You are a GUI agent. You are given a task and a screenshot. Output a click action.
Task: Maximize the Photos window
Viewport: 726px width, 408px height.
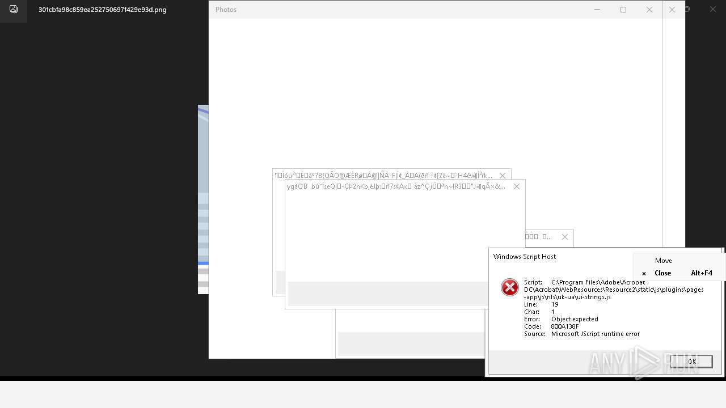(x=623, y=10)
